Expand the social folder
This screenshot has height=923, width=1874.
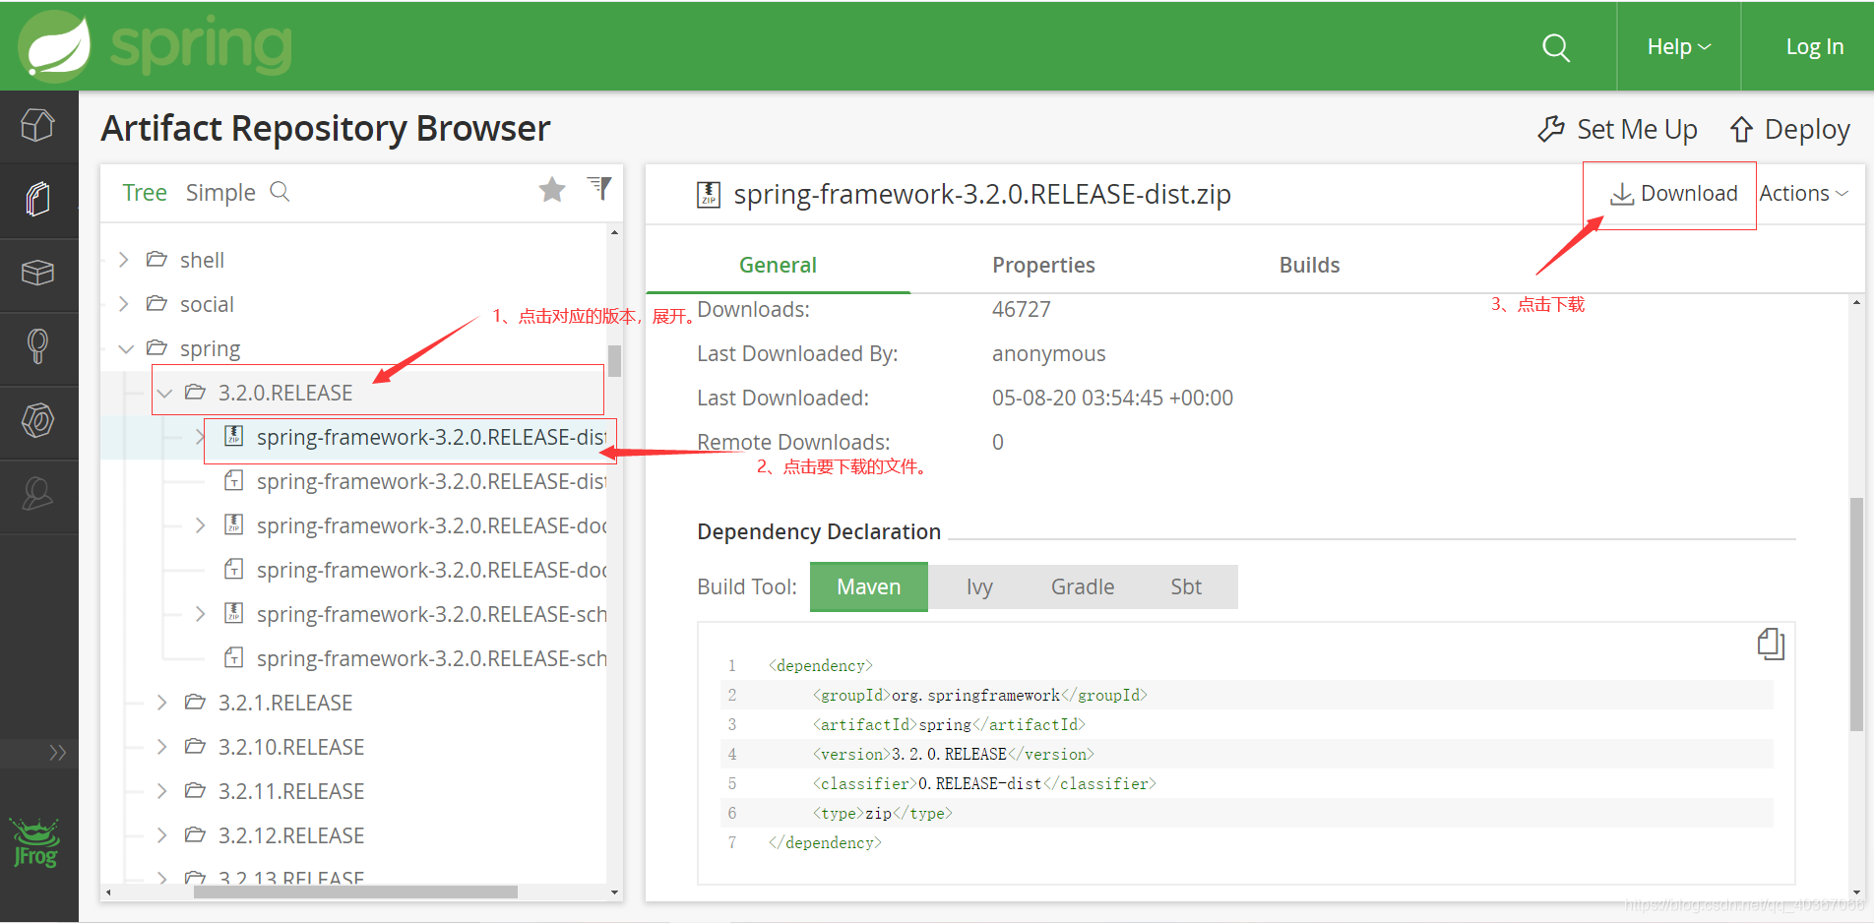coord(123,304)
